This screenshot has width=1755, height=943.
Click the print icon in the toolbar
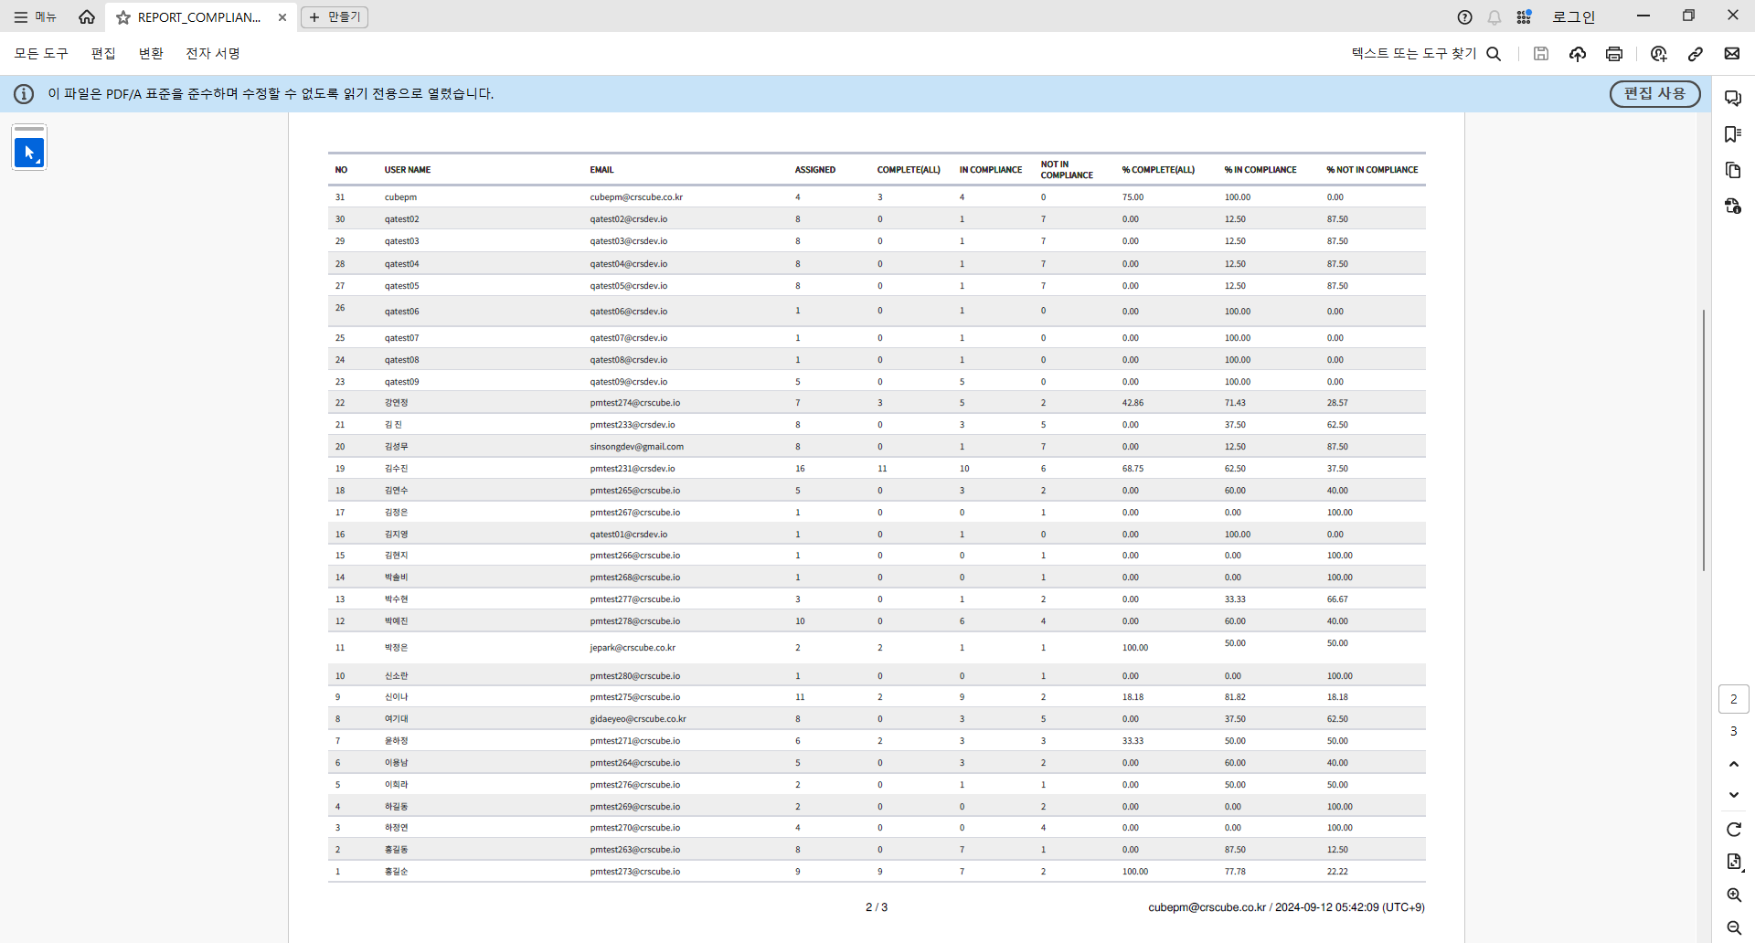1614,54
